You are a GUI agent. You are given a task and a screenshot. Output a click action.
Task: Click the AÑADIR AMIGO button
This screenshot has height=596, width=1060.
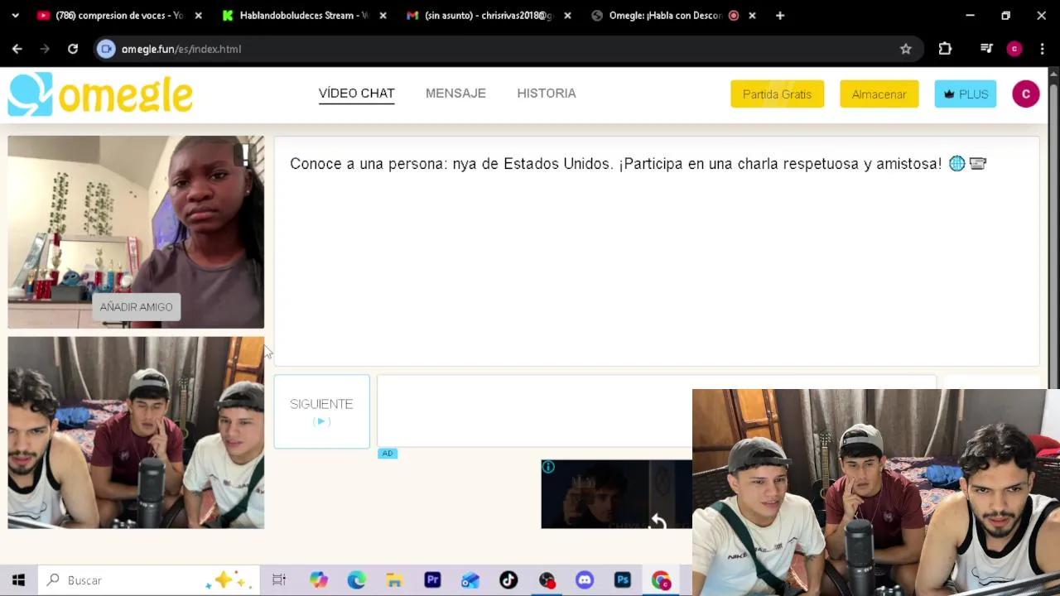click(136, 307)
